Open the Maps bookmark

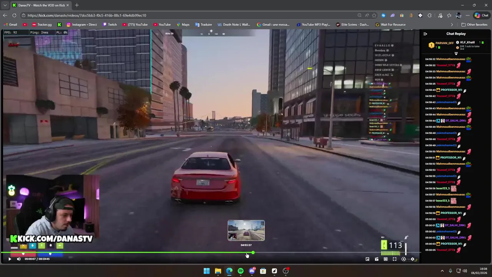tap(183, 25)
